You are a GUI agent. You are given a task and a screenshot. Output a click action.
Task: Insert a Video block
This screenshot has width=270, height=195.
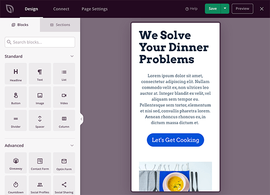pos(64,97)
